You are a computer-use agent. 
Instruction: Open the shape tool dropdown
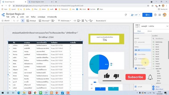click(91, 21)
